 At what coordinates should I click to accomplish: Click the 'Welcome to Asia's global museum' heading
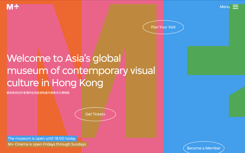coord(81,70)
